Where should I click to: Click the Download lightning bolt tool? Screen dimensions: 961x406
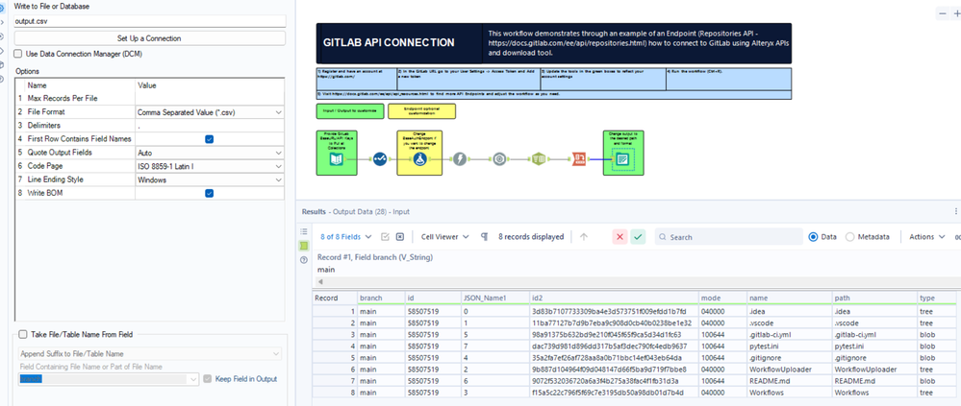pos(460,159)
